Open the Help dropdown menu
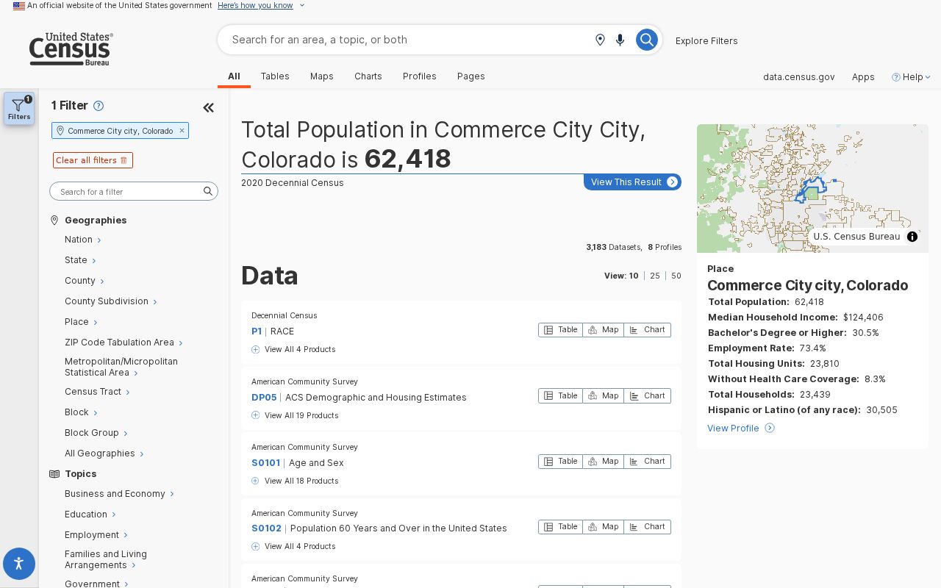The width and height of the screenshot is (941, 588). point(912,76)
